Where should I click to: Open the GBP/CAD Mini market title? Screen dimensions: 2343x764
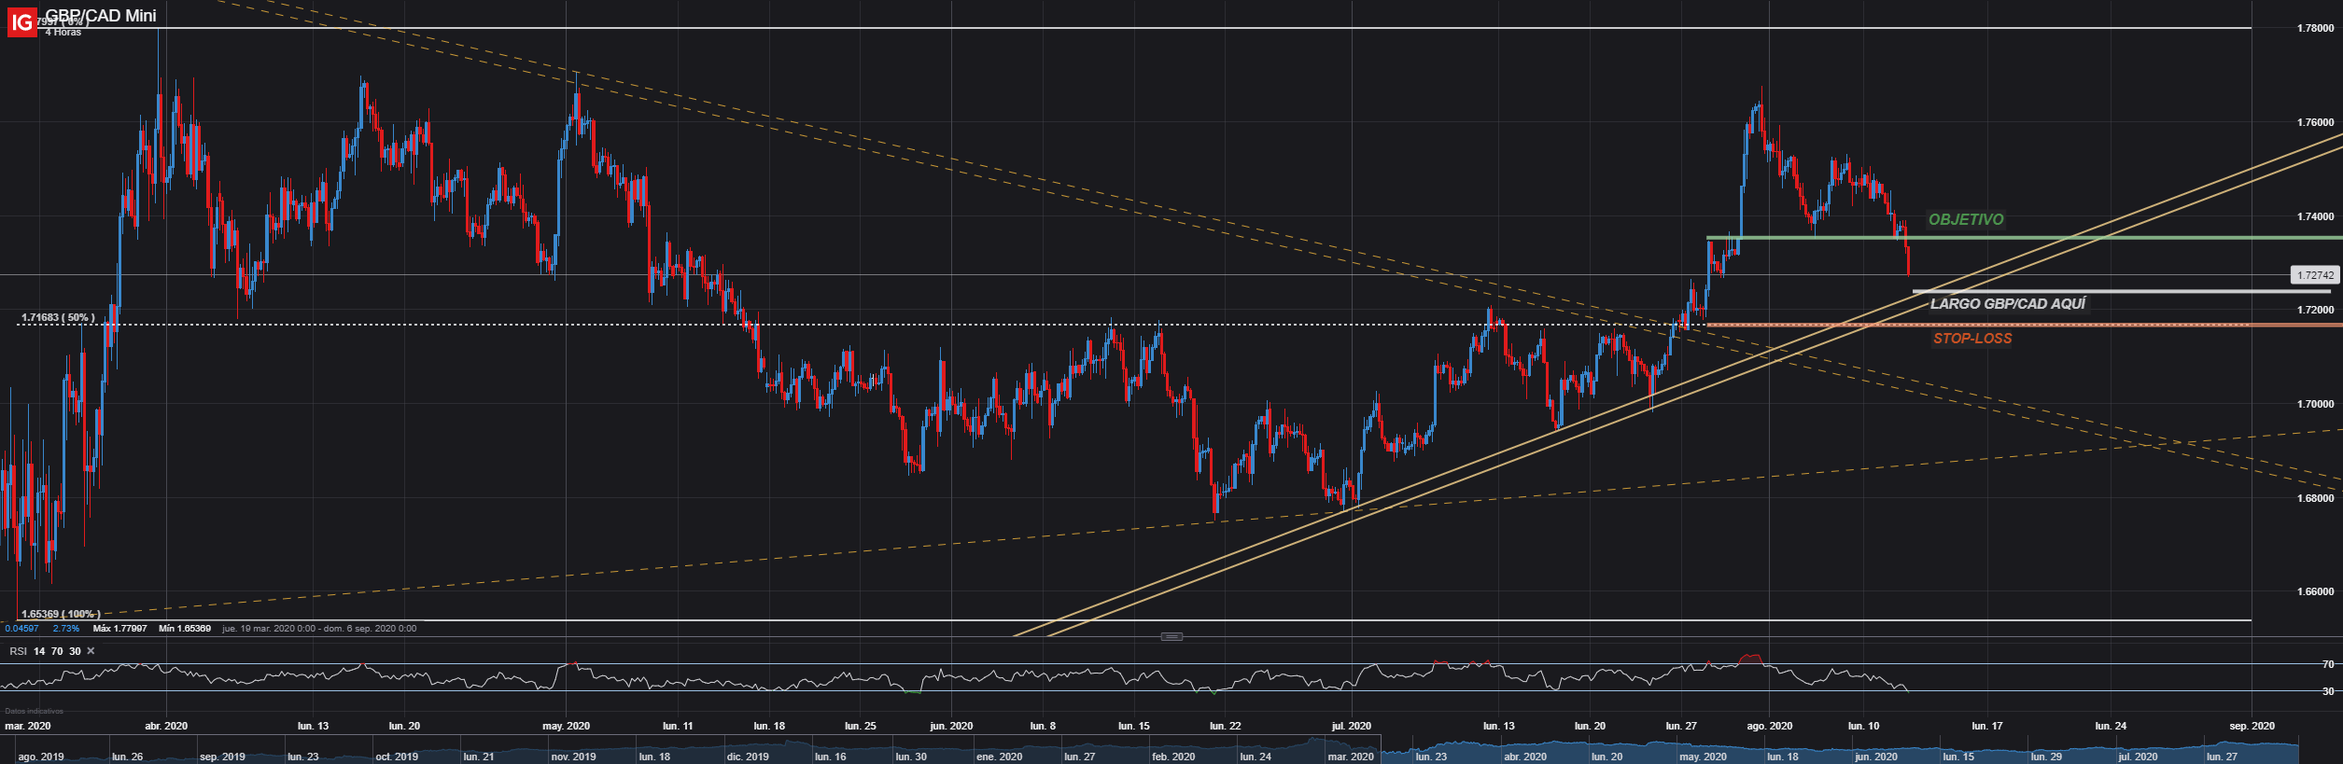click(101, 16)
